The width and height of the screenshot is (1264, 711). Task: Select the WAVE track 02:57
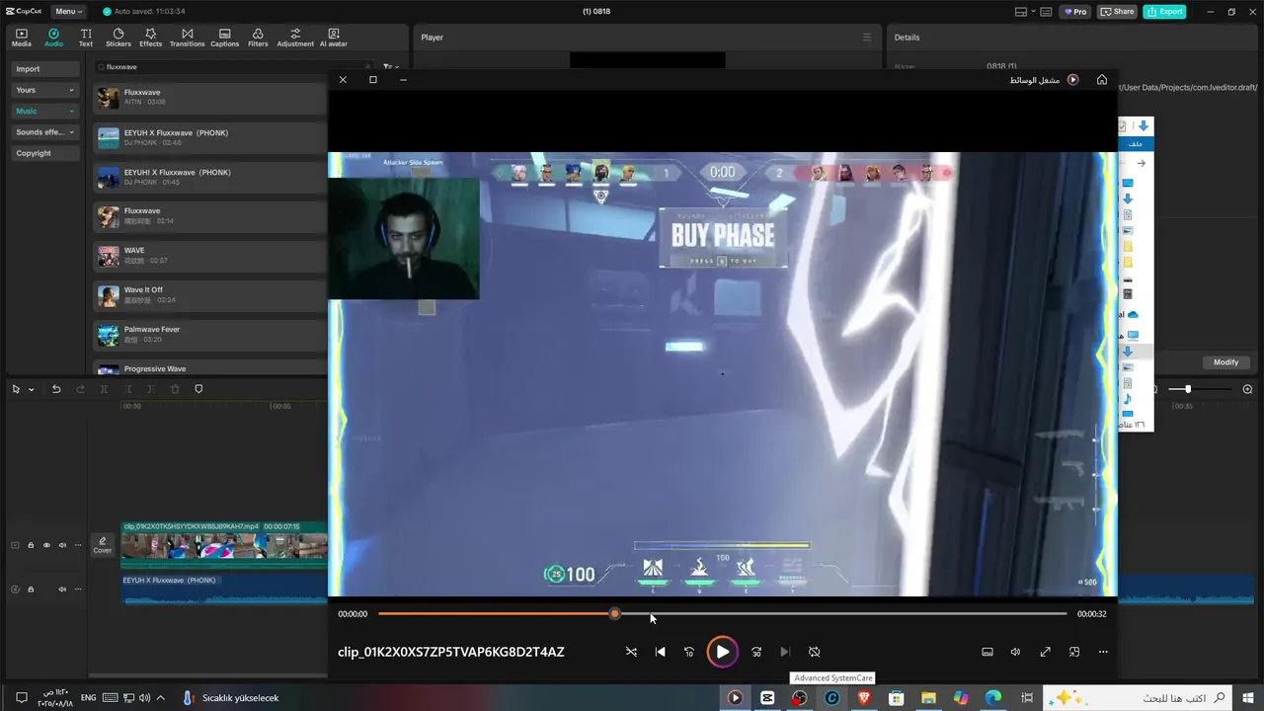click(x=210, y=256)
